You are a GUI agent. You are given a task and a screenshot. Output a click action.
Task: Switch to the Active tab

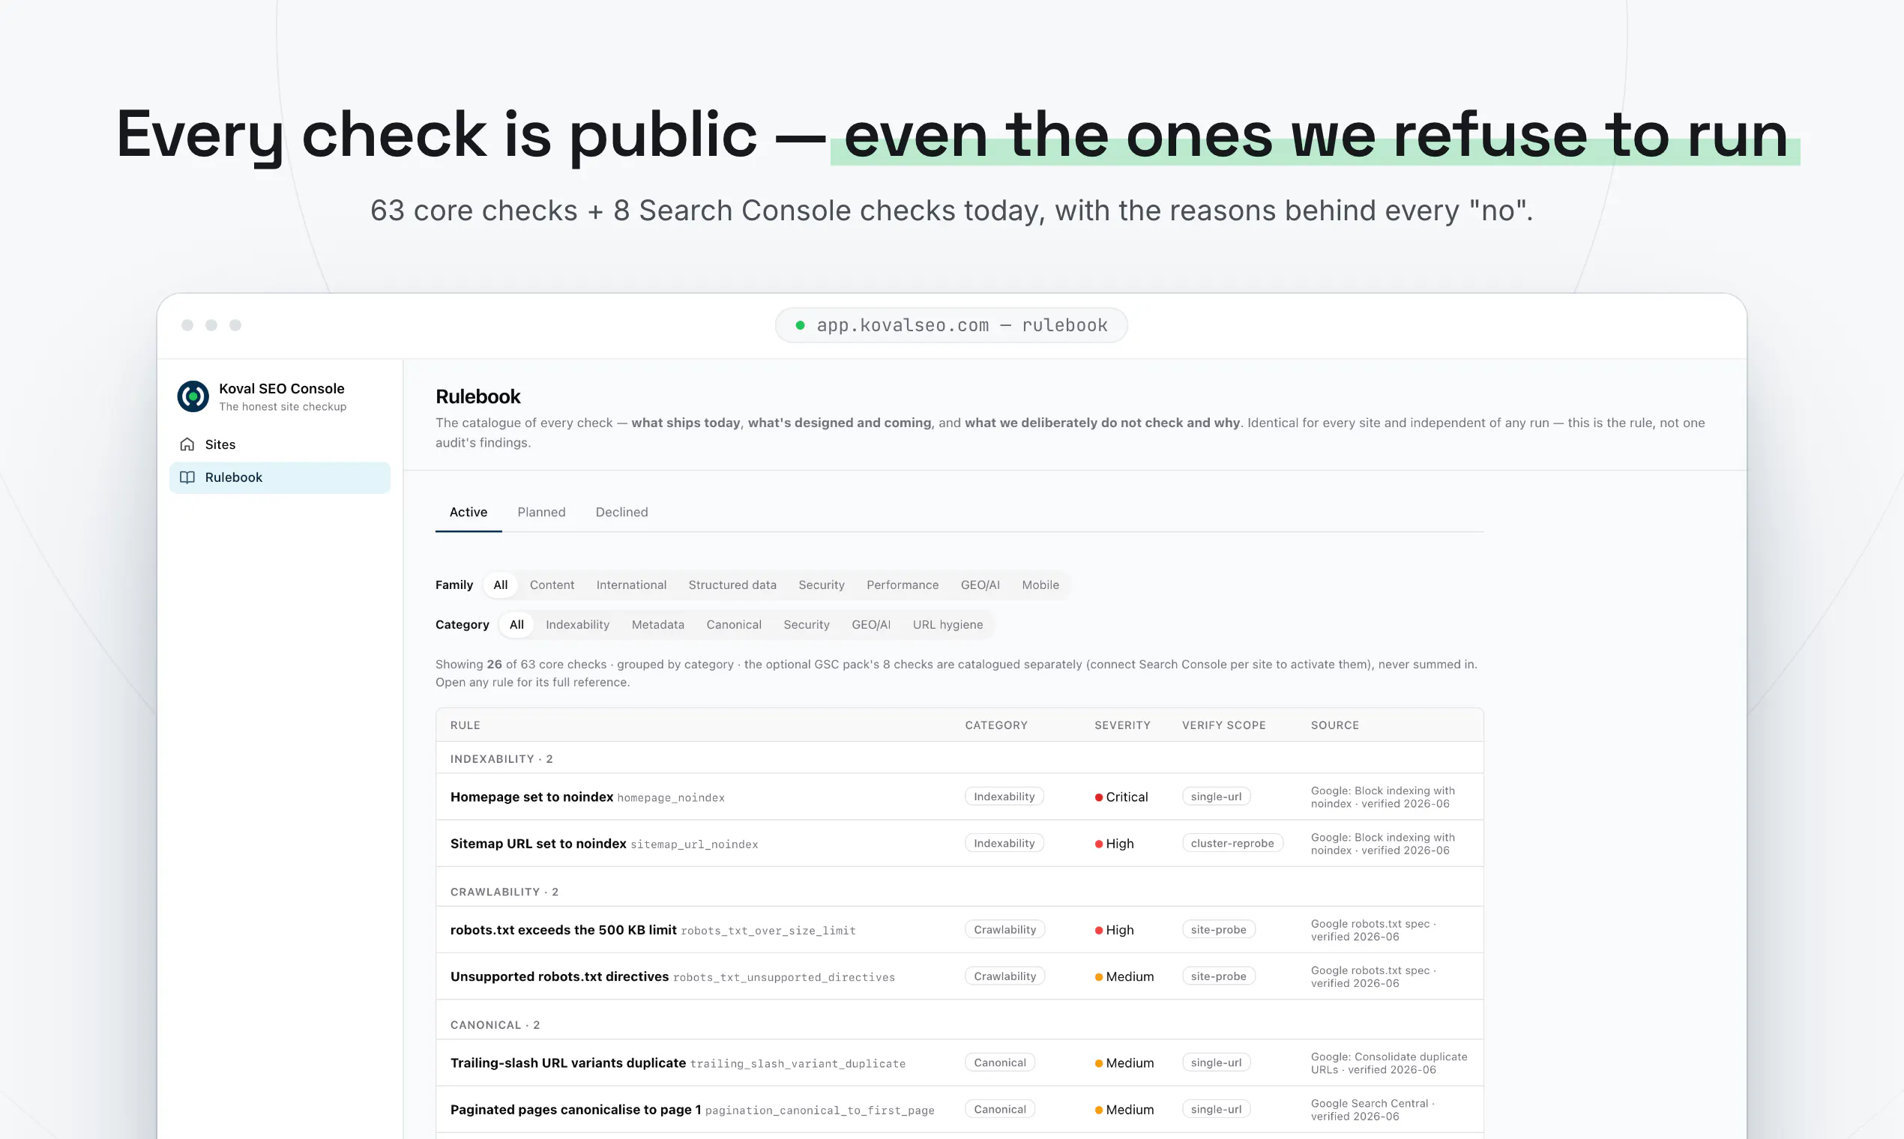[x=469, y=512]
